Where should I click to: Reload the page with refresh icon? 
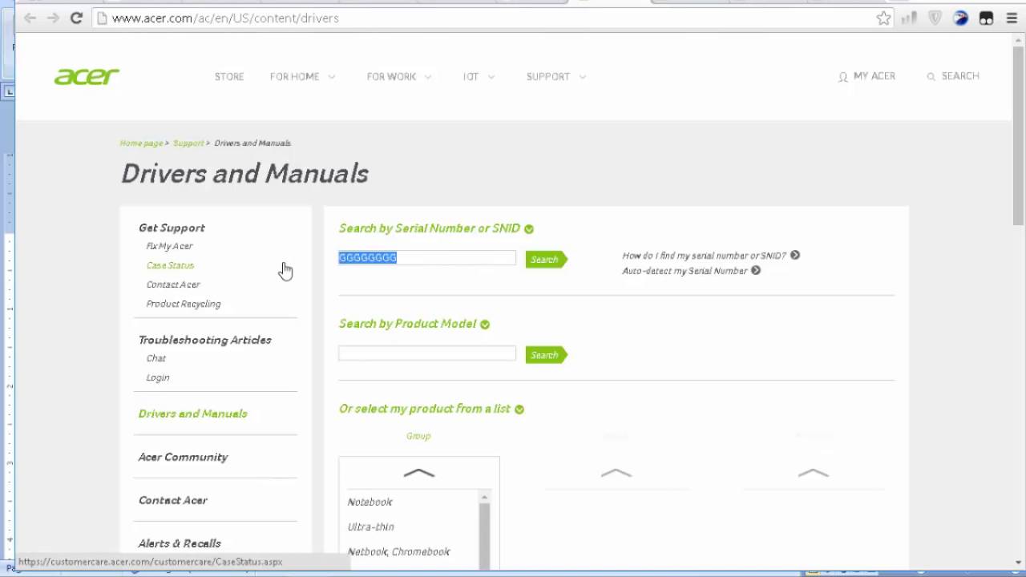(x=76, y=18)
